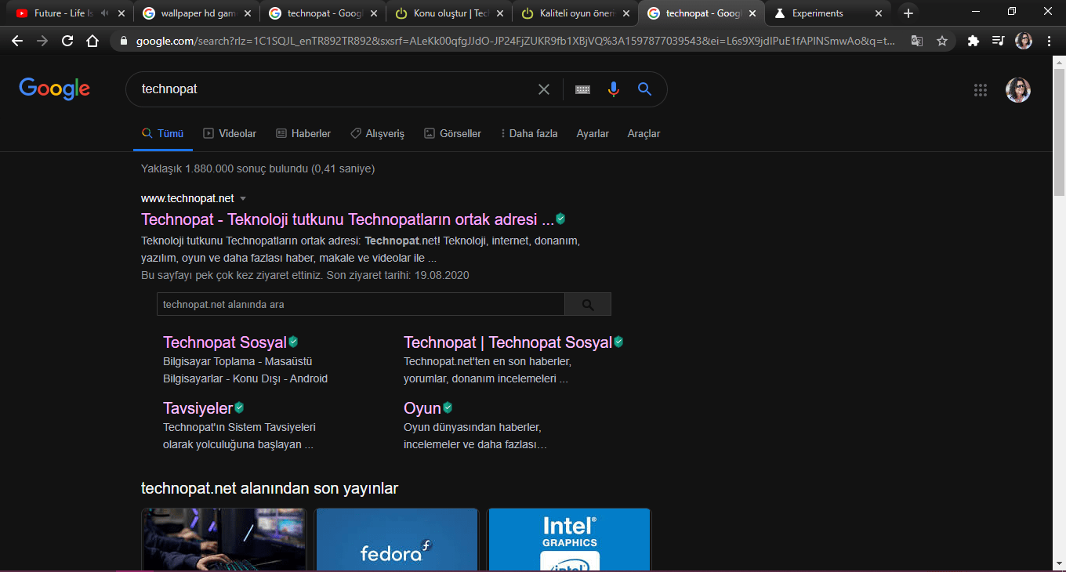Screen dimensions: 1066x572
Task: Open the gaming keyboard post thumbnail
Action: 223,540
